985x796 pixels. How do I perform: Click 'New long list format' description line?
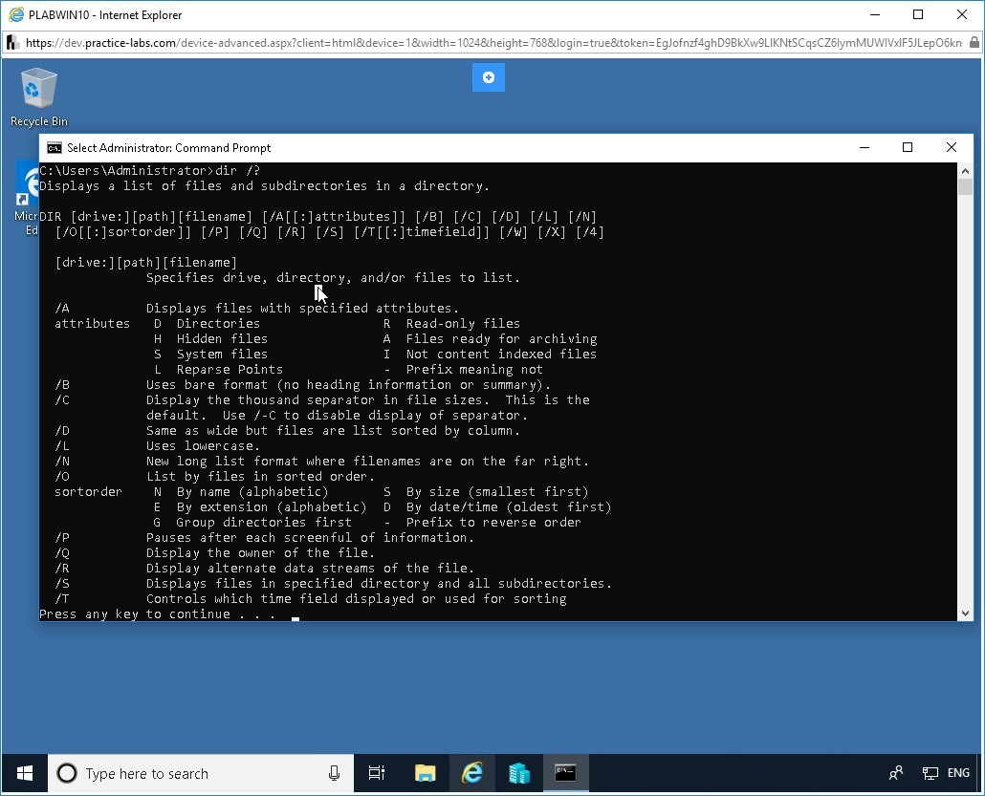pyautogui.click(x=367, y=461)
